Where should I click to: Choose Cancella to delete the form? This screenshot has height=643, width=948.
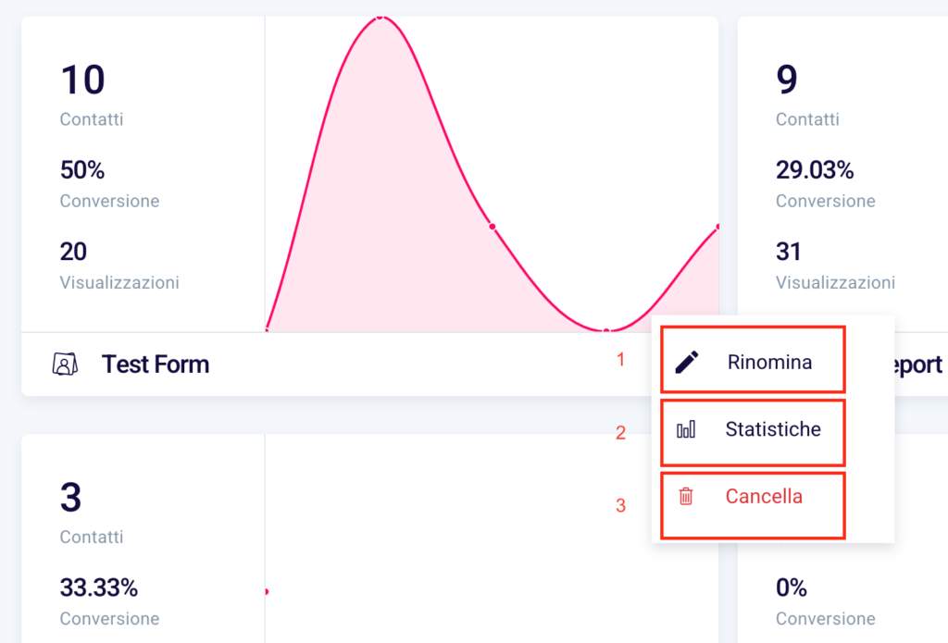(x=753, y=506)
